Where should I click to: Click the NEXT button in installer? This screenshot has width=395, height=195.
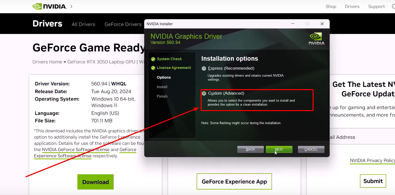[x=279, y=149]
